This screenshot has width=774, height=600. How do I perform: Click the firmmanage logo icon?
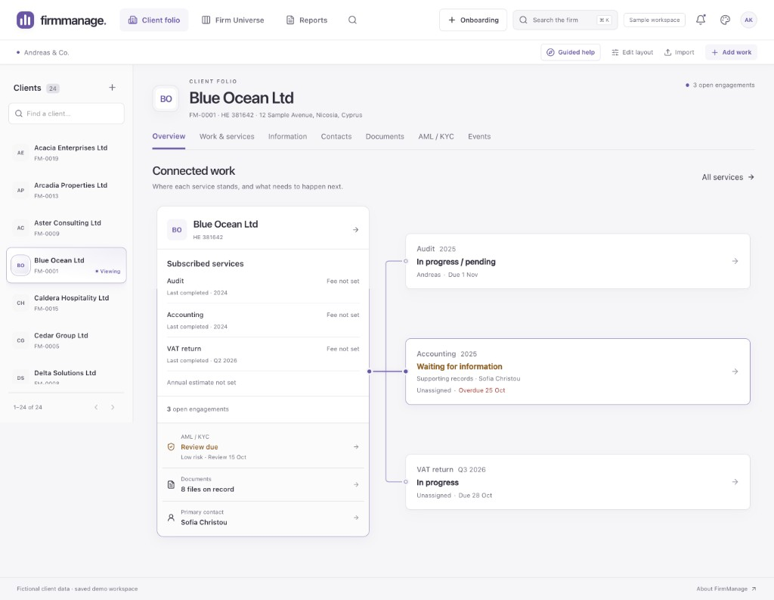pyautogui.click(x=25, y=20)
